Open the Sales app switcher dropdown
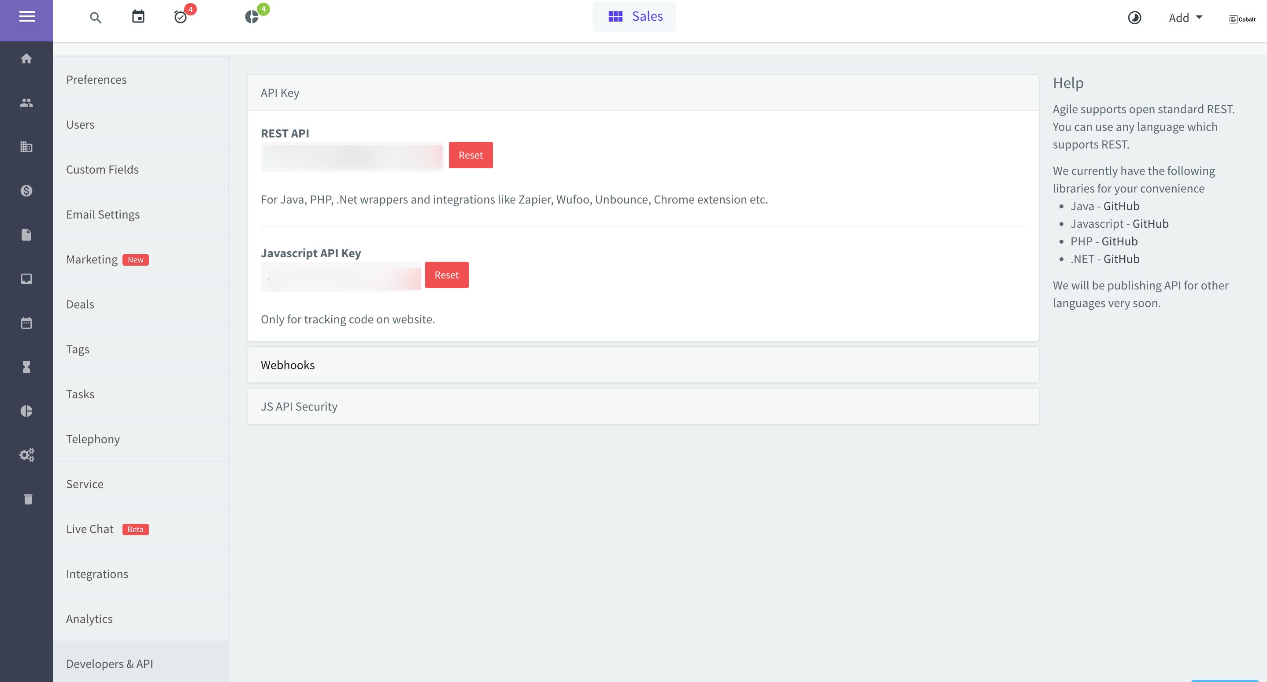Screen dimensions: 1267x682 coord(634,17)
